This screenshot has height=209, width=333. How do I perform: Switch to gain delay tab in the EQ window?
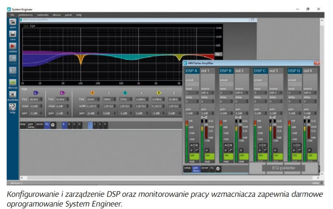click(x=31, y=125)
